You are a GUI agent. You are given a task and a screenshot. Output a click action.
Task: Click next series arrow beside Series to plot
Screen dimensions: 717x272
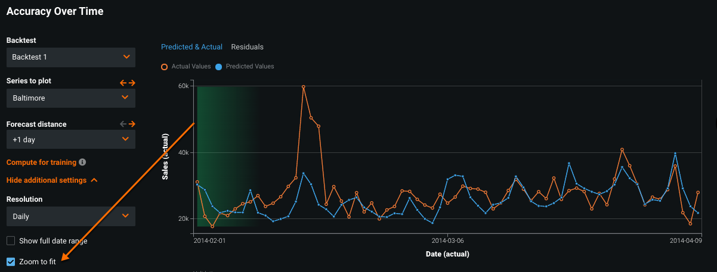tap(132, 83)
